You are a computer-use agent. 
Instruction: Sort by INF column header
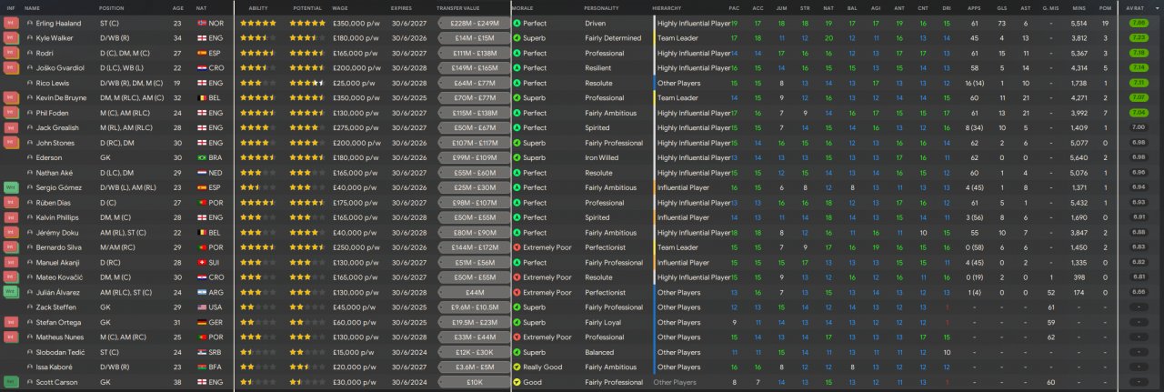(x=11, y=7)
